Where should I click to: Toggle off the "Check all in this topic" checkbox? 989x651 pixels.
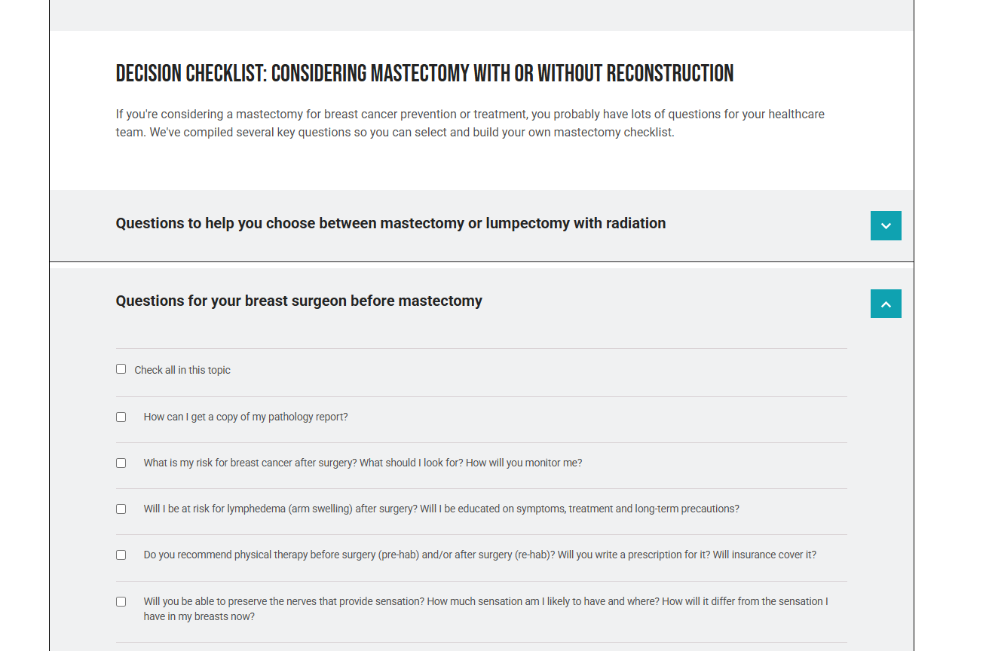[121, 368]
